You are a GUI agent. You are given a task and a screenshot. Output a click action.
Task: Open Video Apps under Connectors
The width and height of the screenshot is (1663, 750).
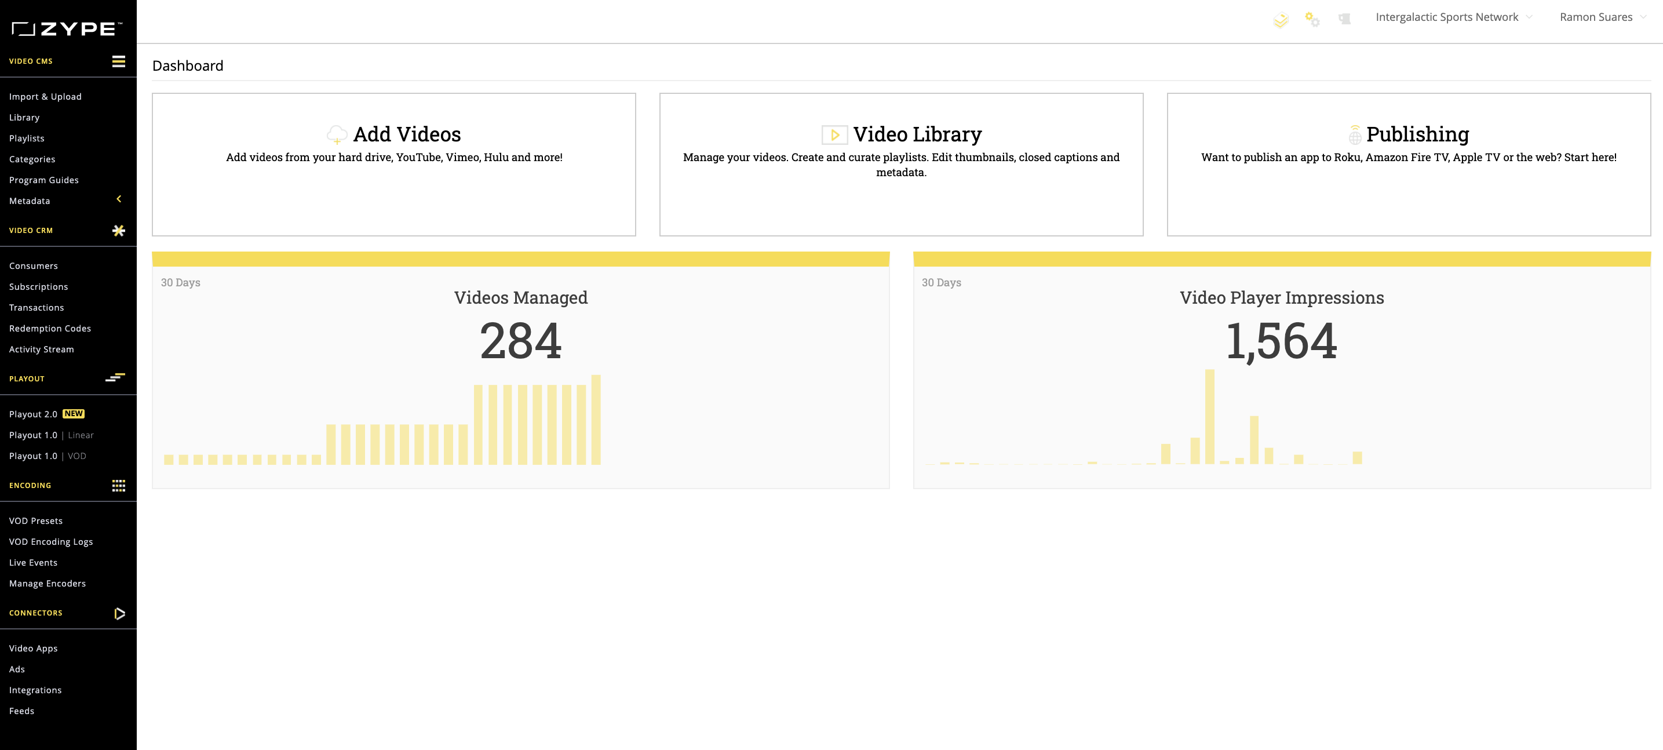[x=34, y=648]
